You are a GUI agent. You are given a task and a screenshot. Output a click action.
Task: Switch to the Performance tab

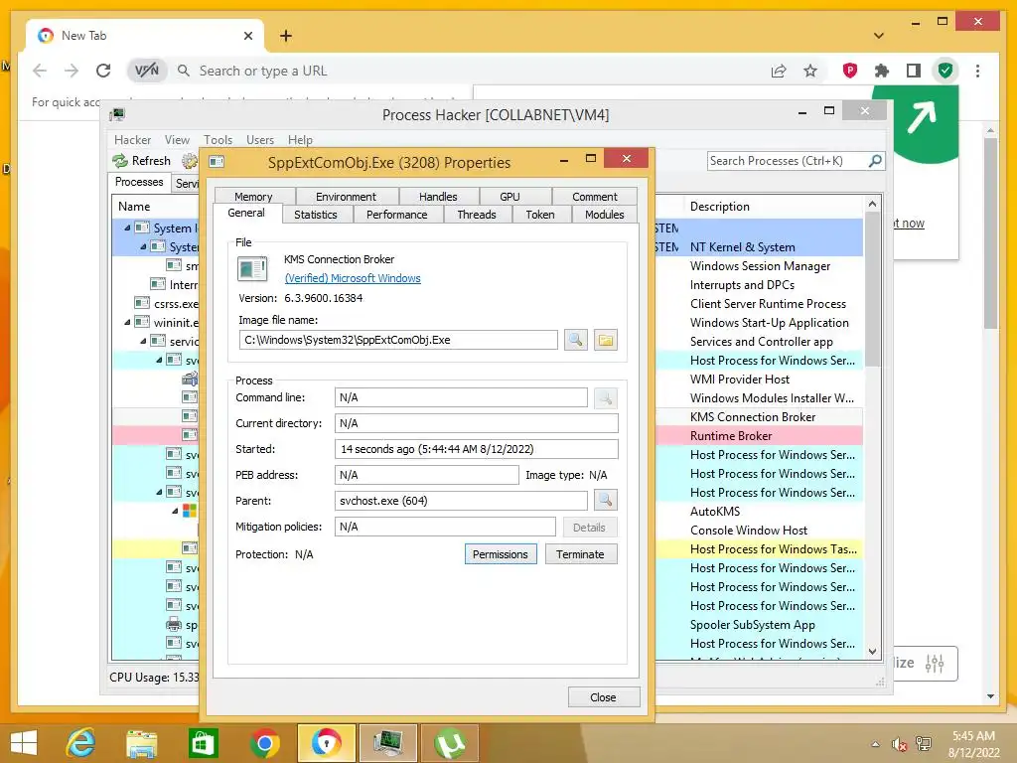397,215
